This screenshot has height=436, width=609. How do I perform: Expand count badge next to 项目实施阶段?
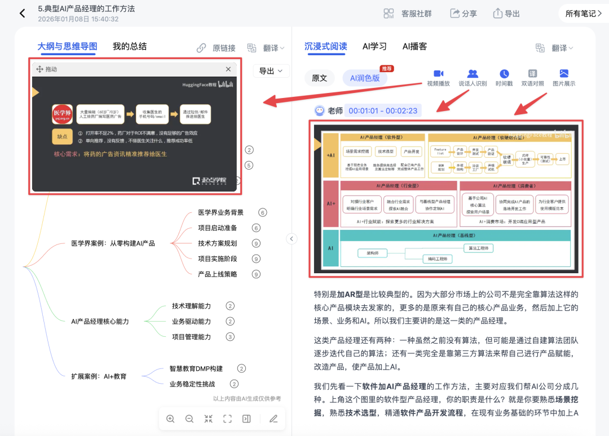tap(257, 259)
